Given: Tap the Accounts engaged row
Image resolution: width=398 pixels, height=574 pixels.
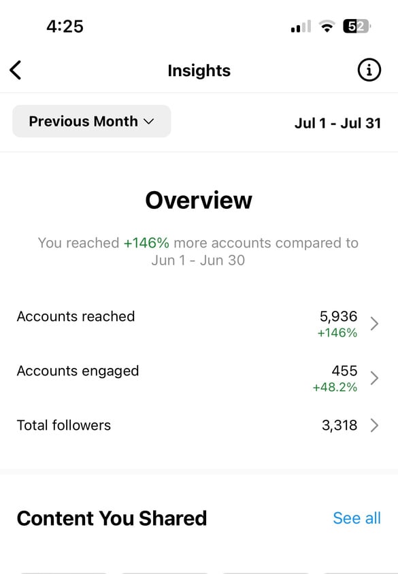Looking at the screenshot, I should 78,371.
